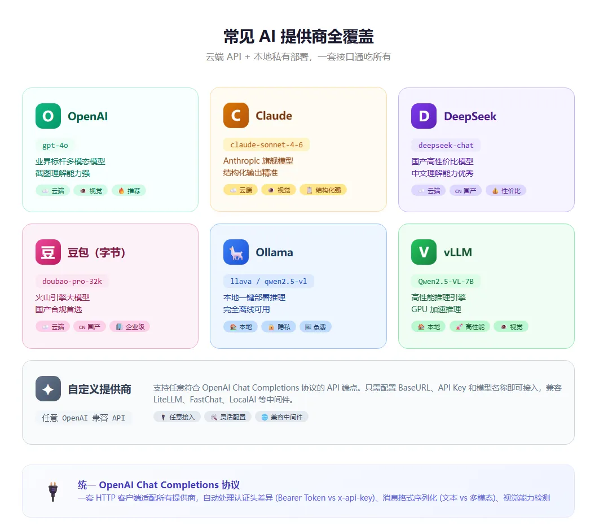Select the 推荐 tag on OpenAI card
The image size is (599, 530).
[129, 190]
